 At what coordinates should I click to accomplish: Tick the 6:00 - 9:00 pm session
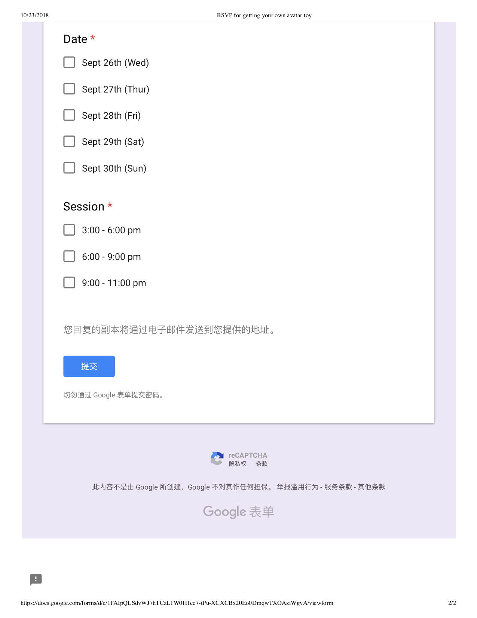tap(69, 256)
